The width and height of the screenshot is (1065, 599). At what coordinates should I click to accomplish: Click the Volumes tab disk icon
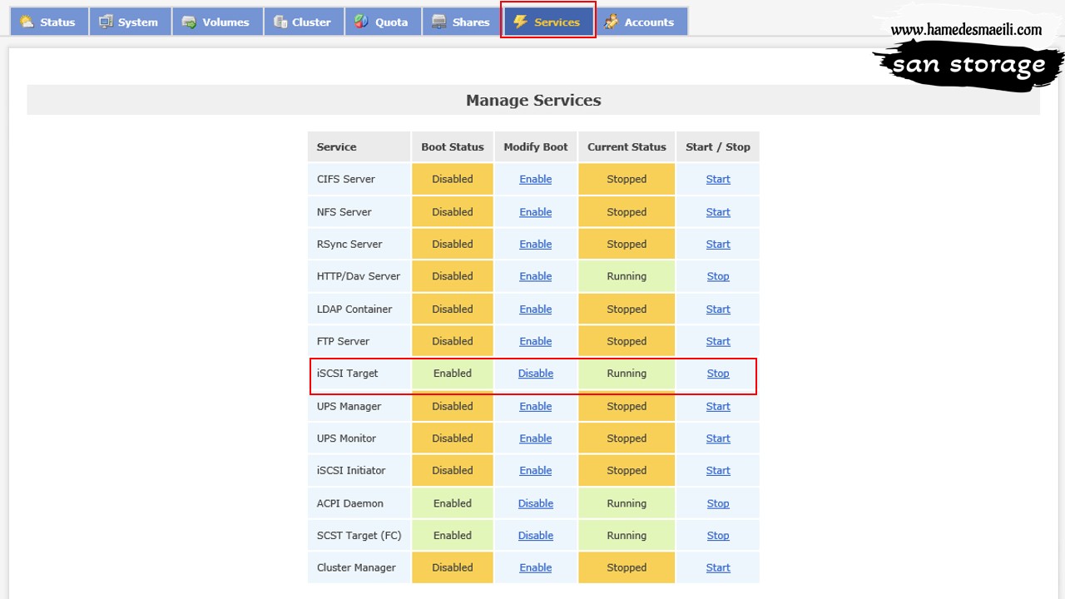(x=189, y=22)
